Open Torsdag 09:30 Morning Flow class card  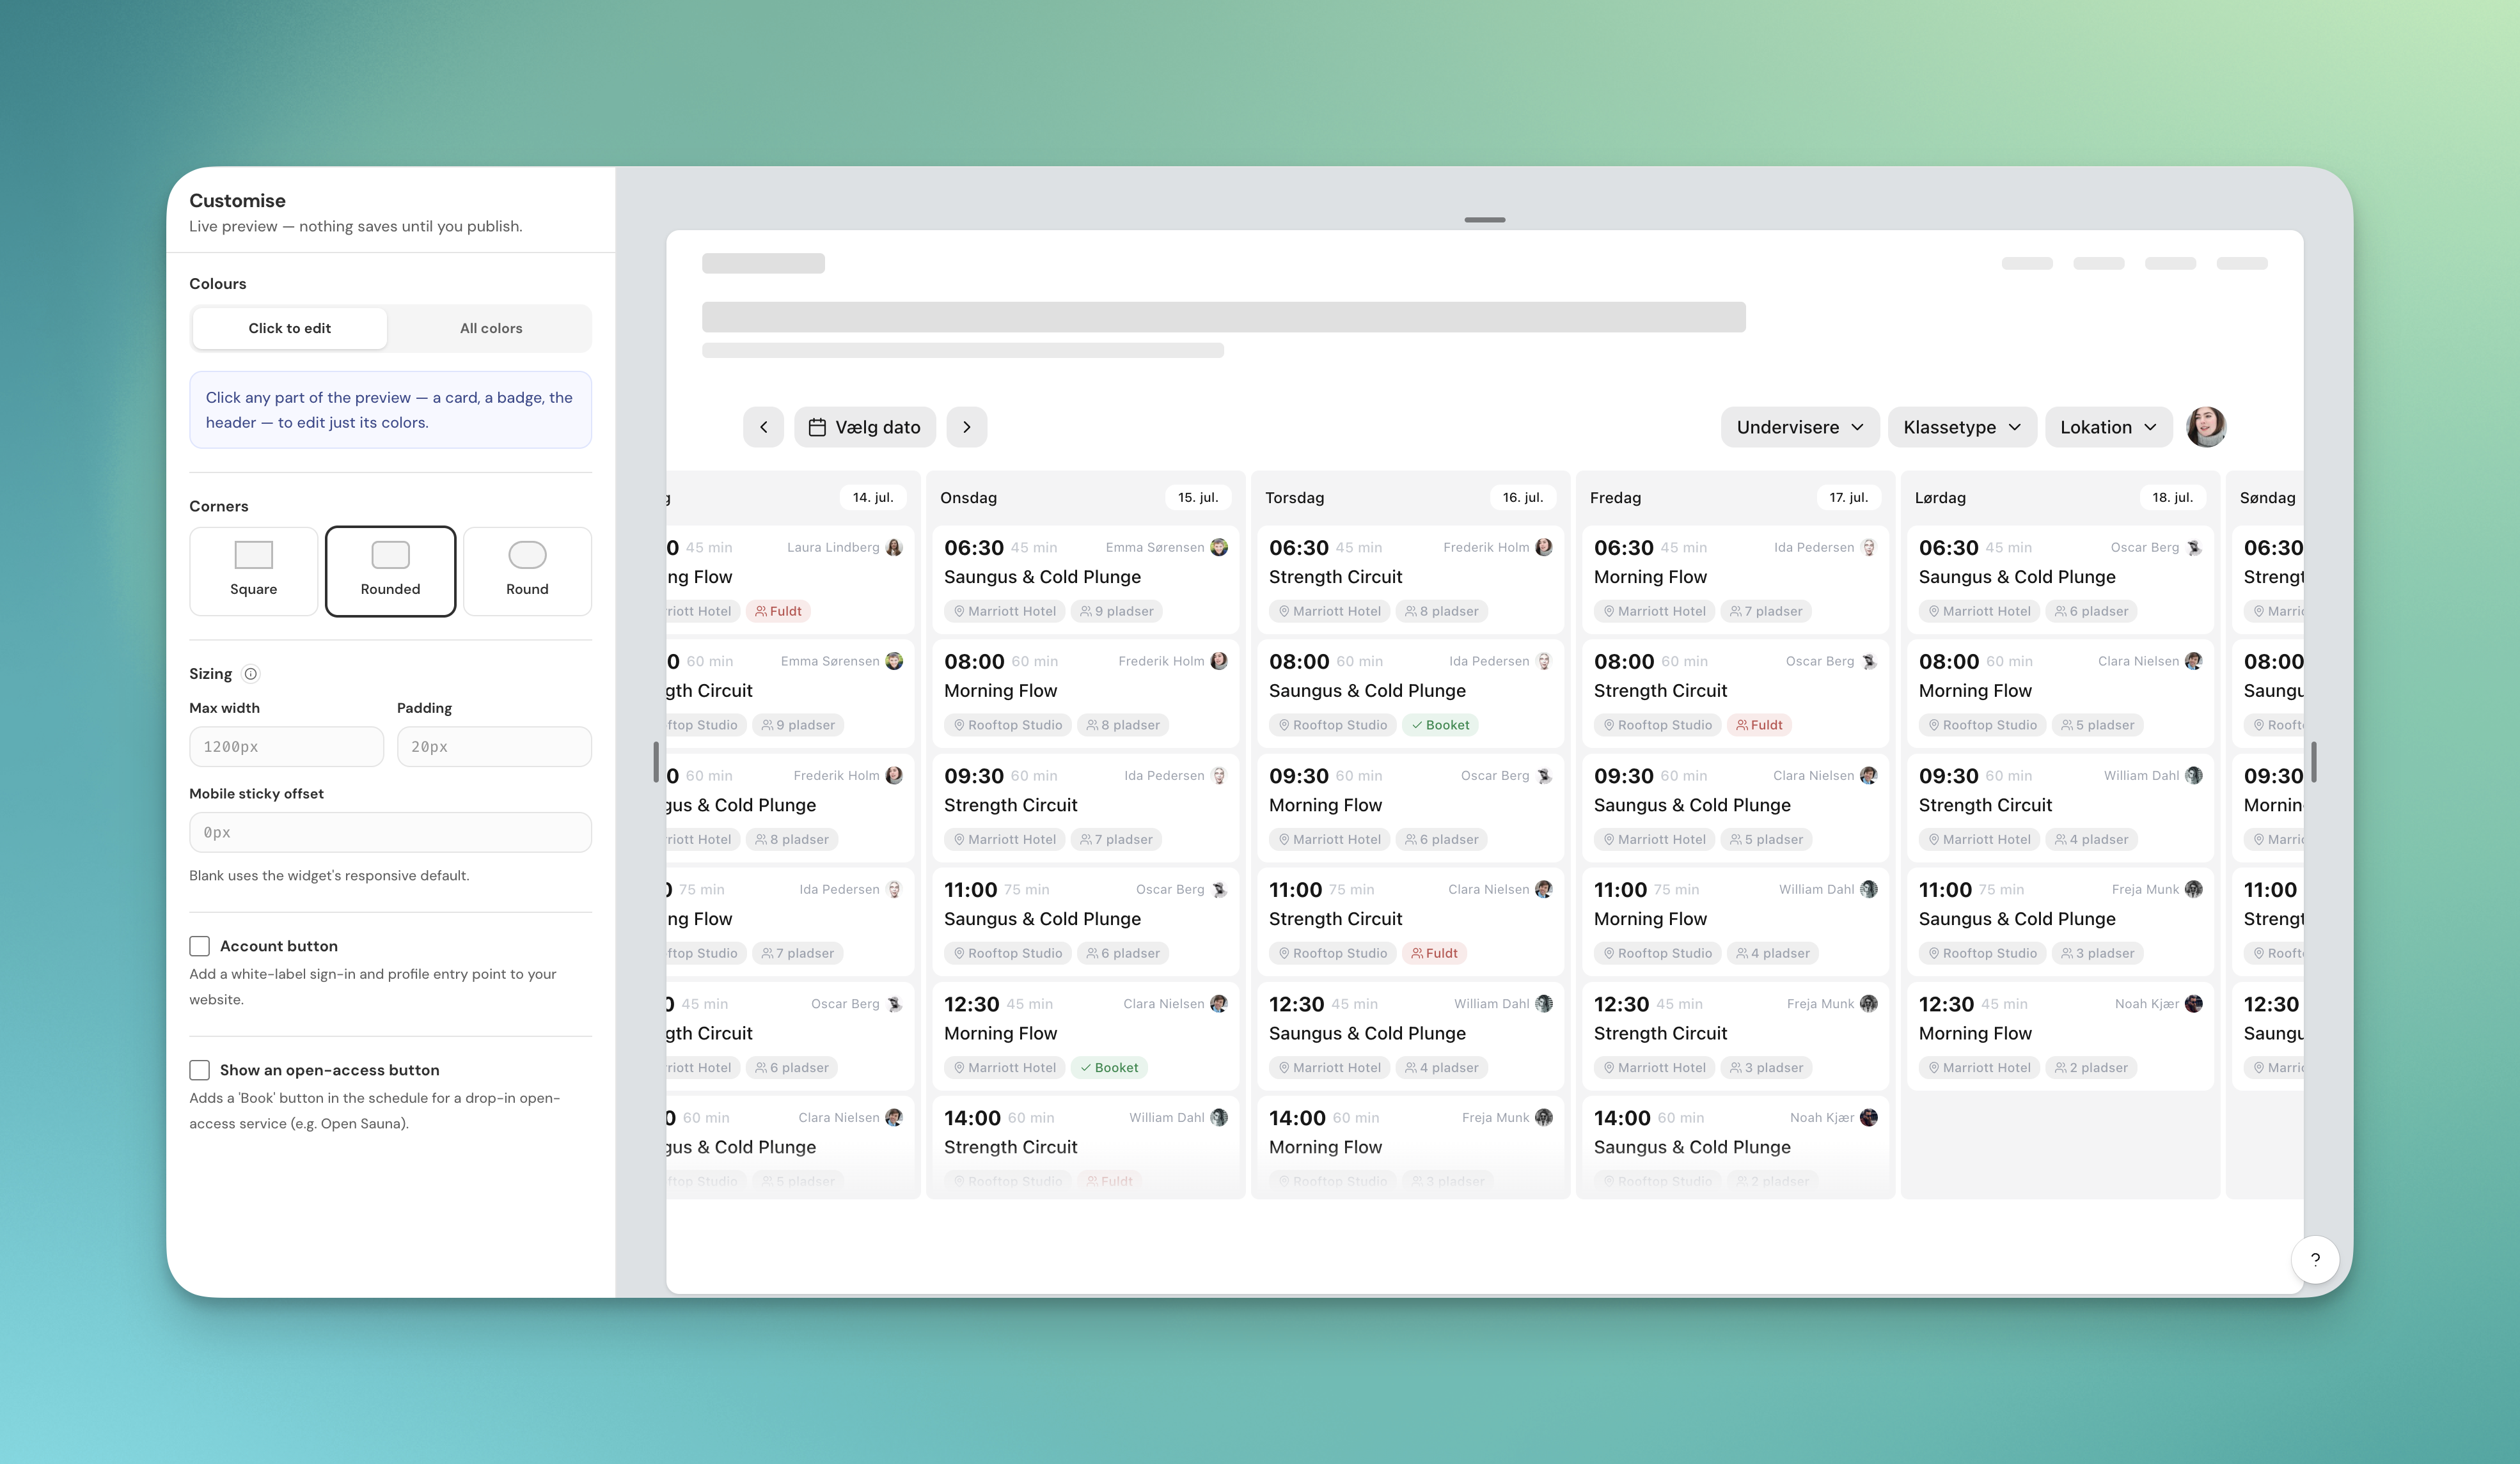[1410, 807]
